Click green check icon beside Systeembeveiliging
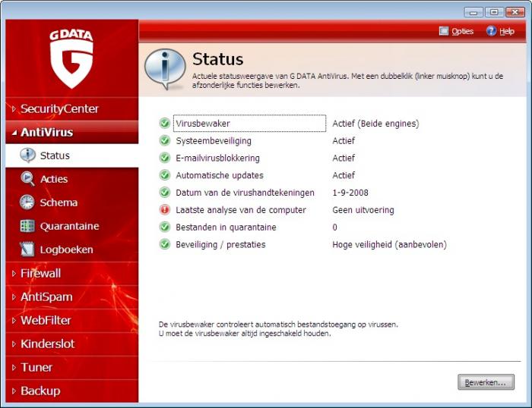Viewport: 532px width, 408px height. (165, 140)
